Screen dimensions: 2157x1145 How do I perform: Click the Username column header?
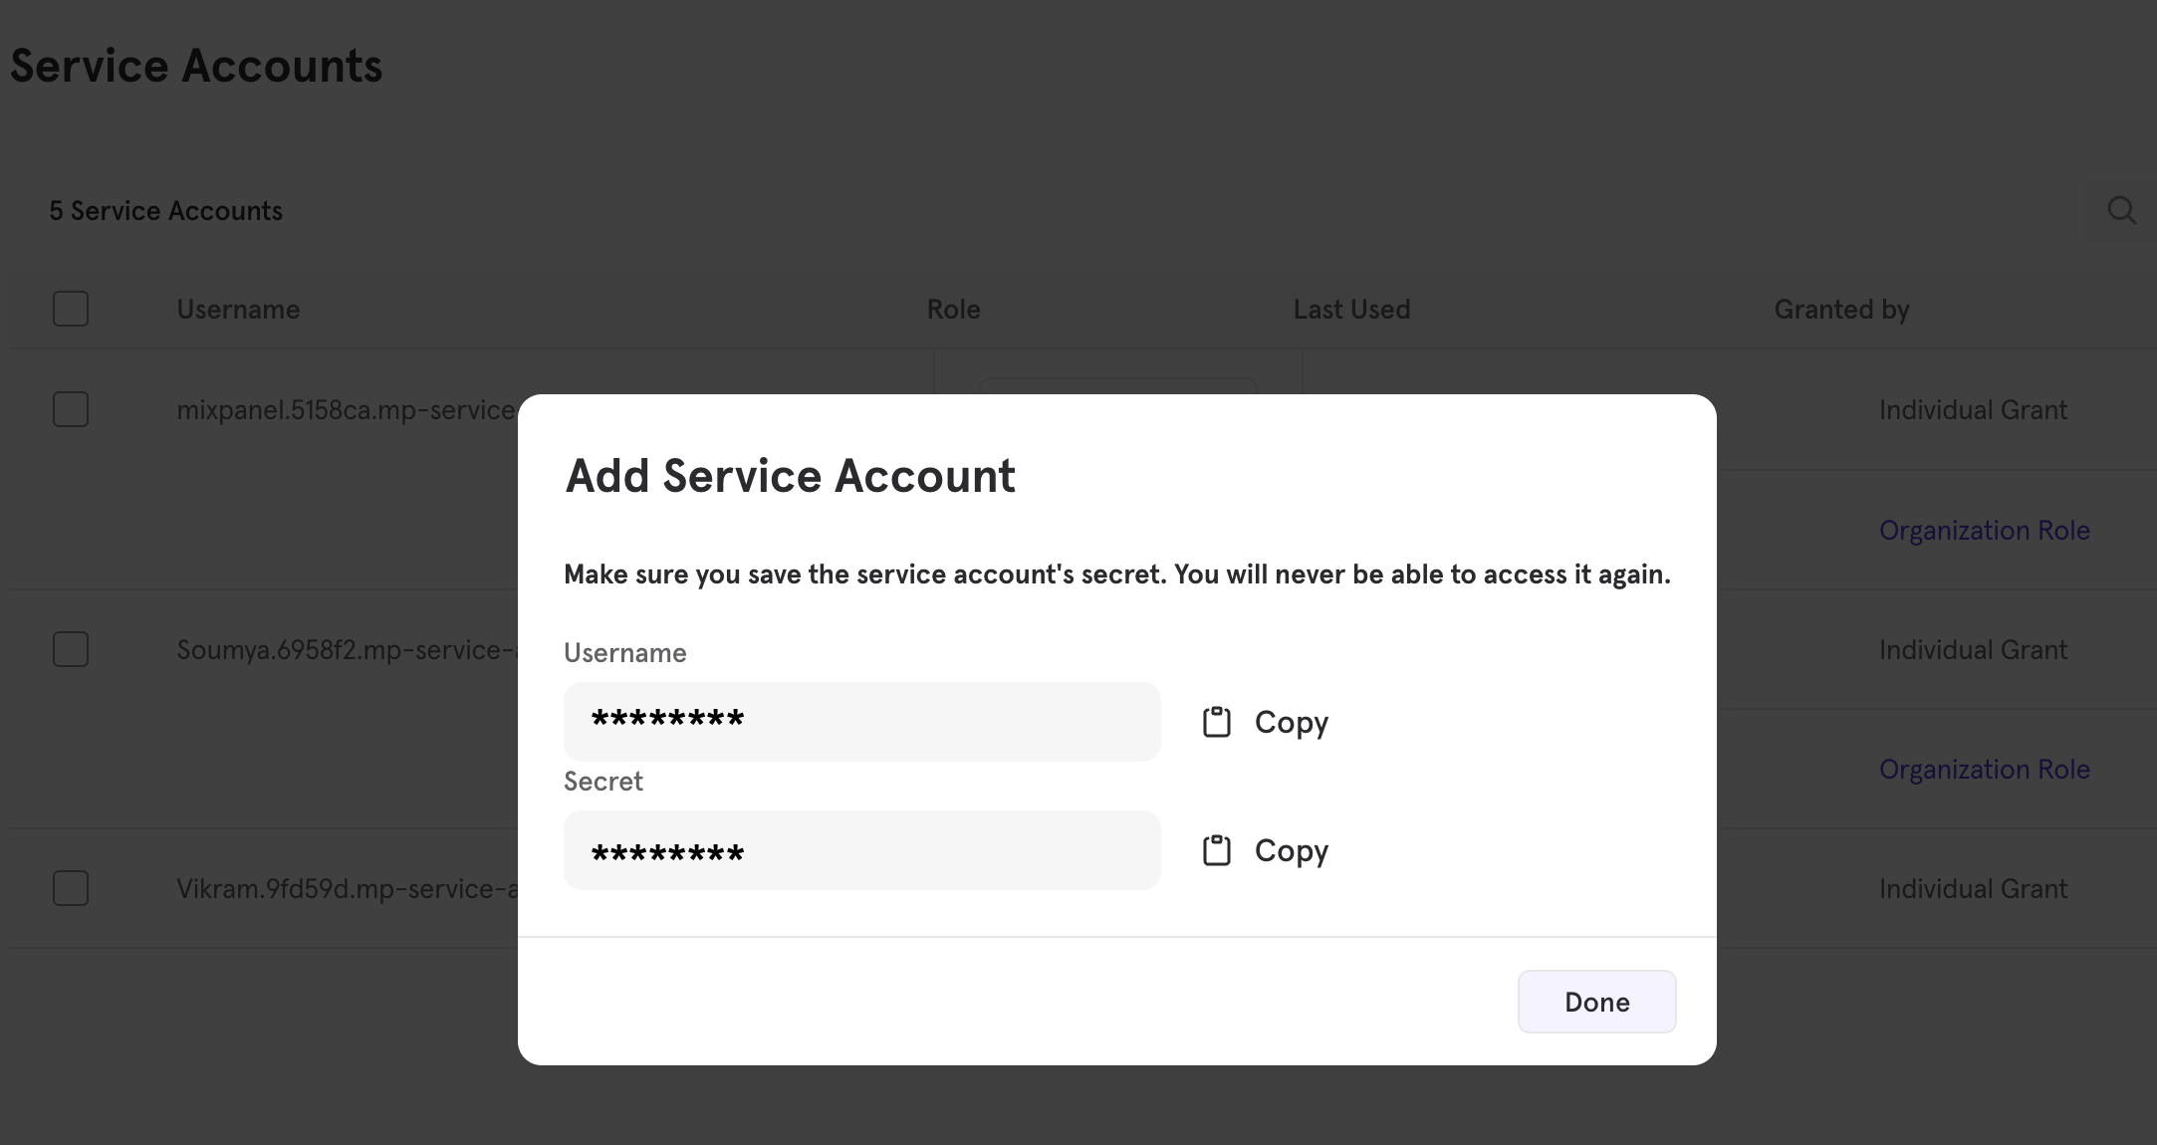pos(238,310)
